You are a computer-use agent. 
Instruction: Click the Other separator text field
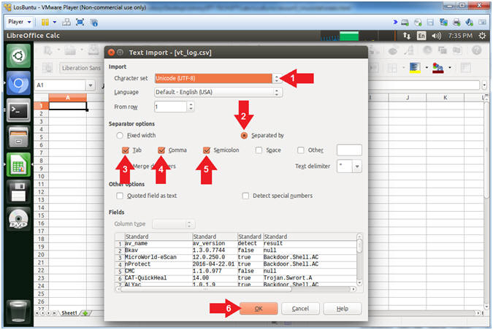349,150
